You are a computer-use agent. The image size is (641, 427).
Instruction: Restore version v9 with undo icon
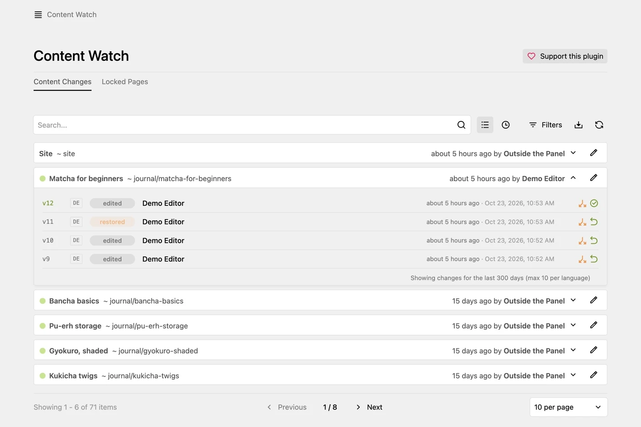[x=594, y=259]
